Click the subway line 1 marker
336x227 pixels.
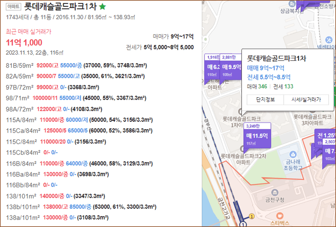(243, 224)
